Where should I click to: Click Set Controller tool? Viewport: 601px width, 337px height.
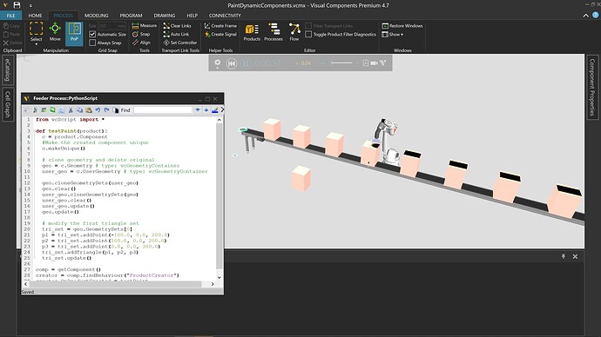[180, 43]
